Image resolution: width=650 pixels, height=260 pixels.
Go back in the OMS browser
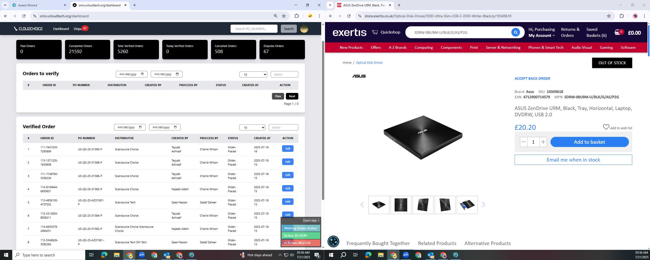pos(6,16)
